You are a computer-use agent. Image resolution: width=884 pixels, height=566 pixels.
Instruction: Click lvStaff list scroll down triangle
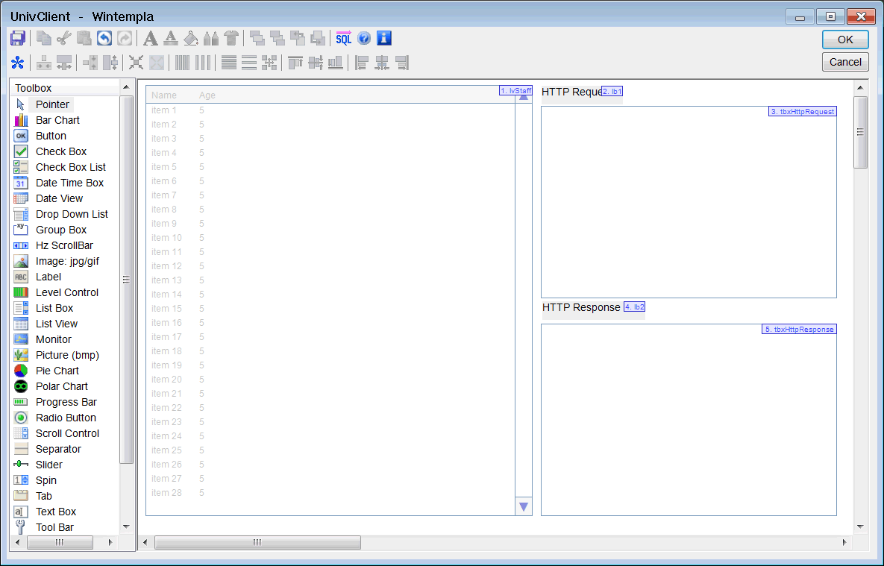tap(524, 507)
